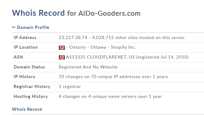Click the flag icon beside AS13335

(62, 57)
